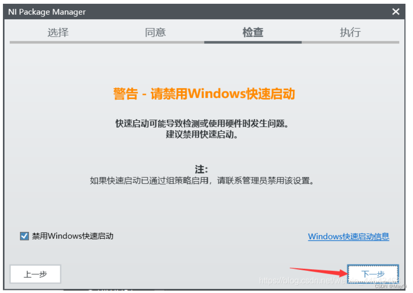Image resolution: width=413 pixels, height=293 pixels.
Task: Click the NI Package Manager title text
Action: click(47, 12)
